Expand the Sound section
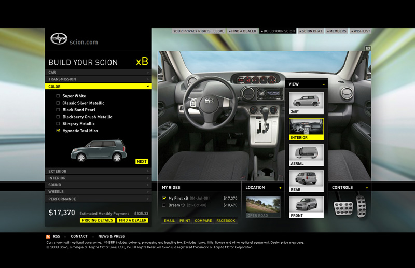 tap(99, 185)
